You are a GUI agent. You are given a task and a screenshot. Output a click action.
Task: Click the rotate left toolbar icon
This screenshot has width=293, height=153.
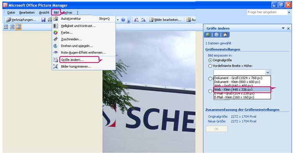[x=136, y=20]
